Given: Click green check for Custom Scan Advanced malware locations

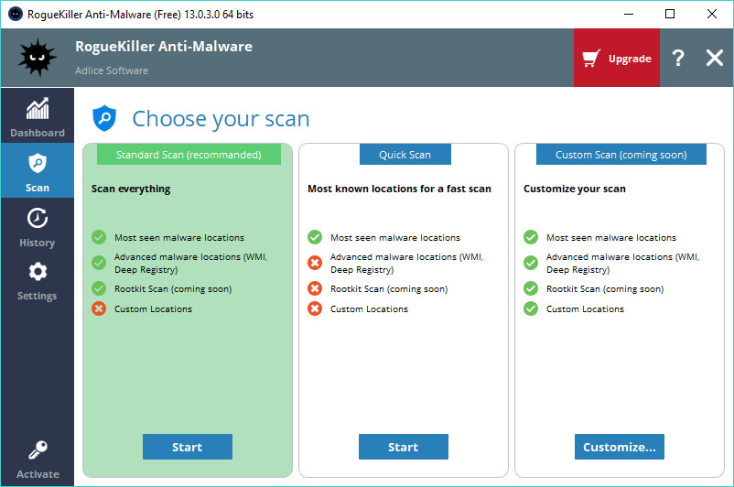Looking at the screenshot, I should 531,263.
